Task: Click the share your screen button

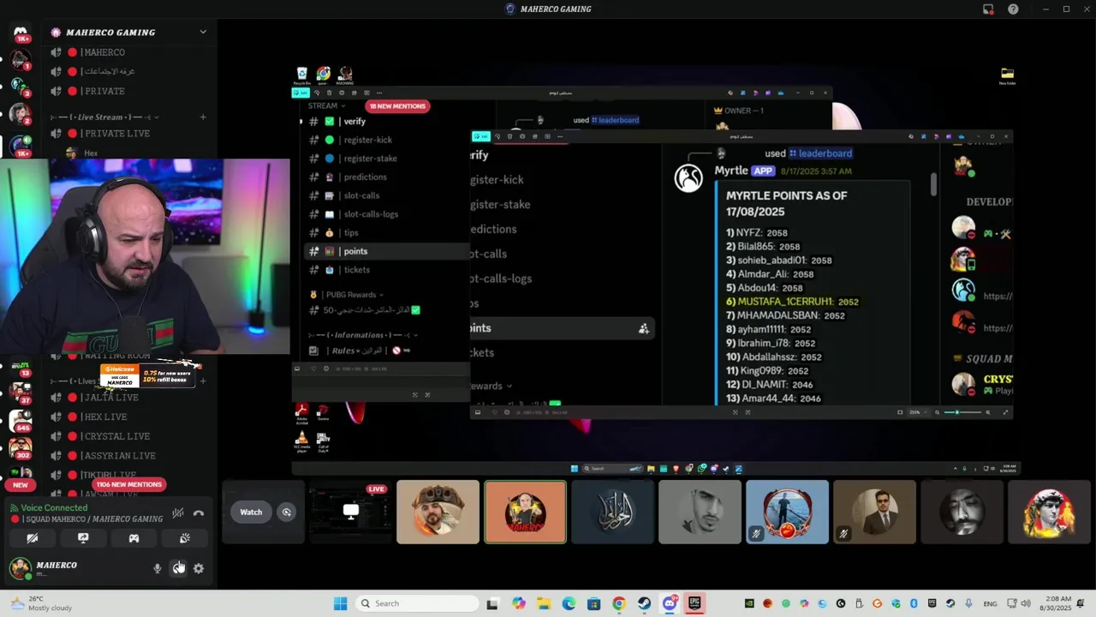Action: coord(83,538)
